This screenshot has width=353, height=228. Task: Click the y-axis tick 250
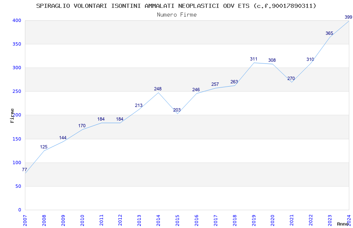tap(17, 92)
